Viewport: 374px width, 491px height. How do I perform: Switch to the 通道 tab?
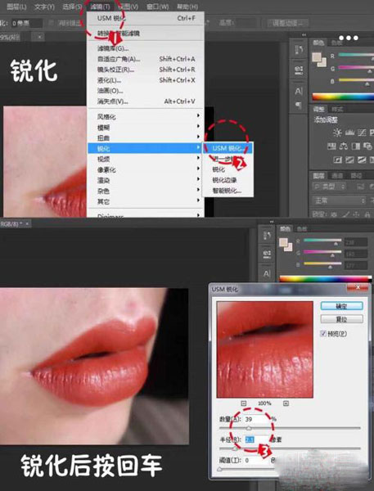[337, 176]
